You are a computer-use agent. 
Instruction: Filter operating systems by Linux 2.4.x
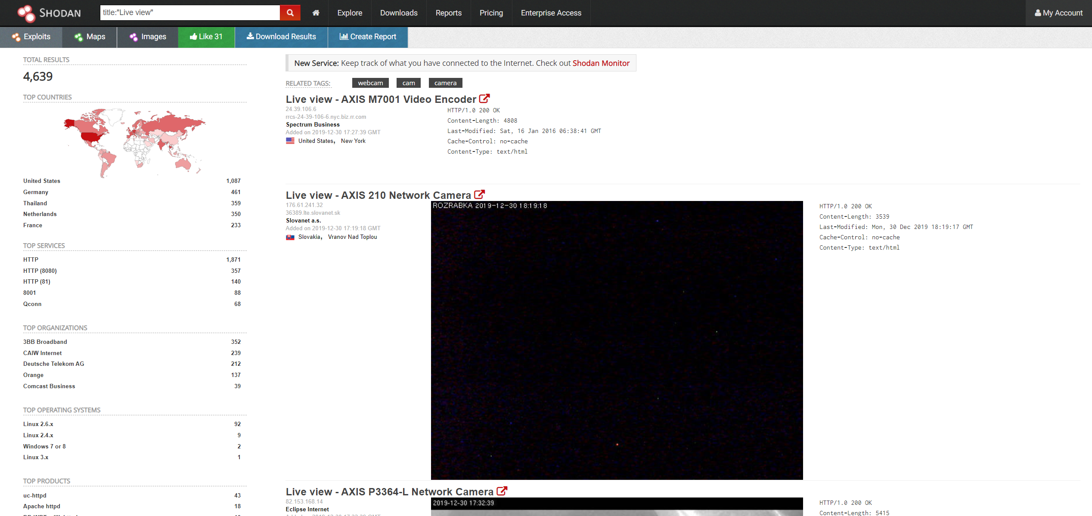pos(38,435)
